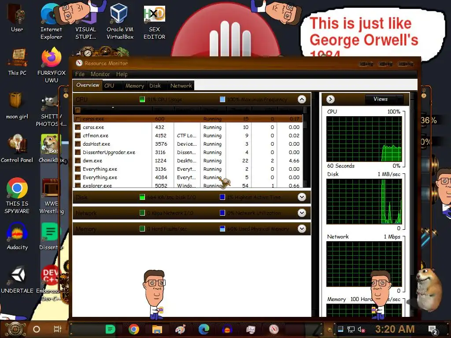Open Cortana circle on the taskbar
The width and height of the screenshot is (451, 338).
pos(37,329)
